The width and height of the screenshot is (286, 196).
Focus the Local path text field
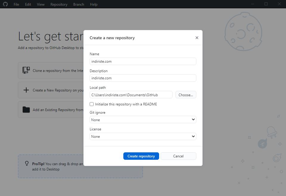(x=131, y=95)
